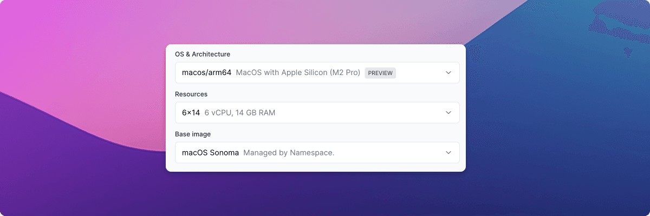Image resolution: width=650 pixels, height=216 pixels.
Task: Click the word "Namespace" in Base image
Action: pos(311,153)
